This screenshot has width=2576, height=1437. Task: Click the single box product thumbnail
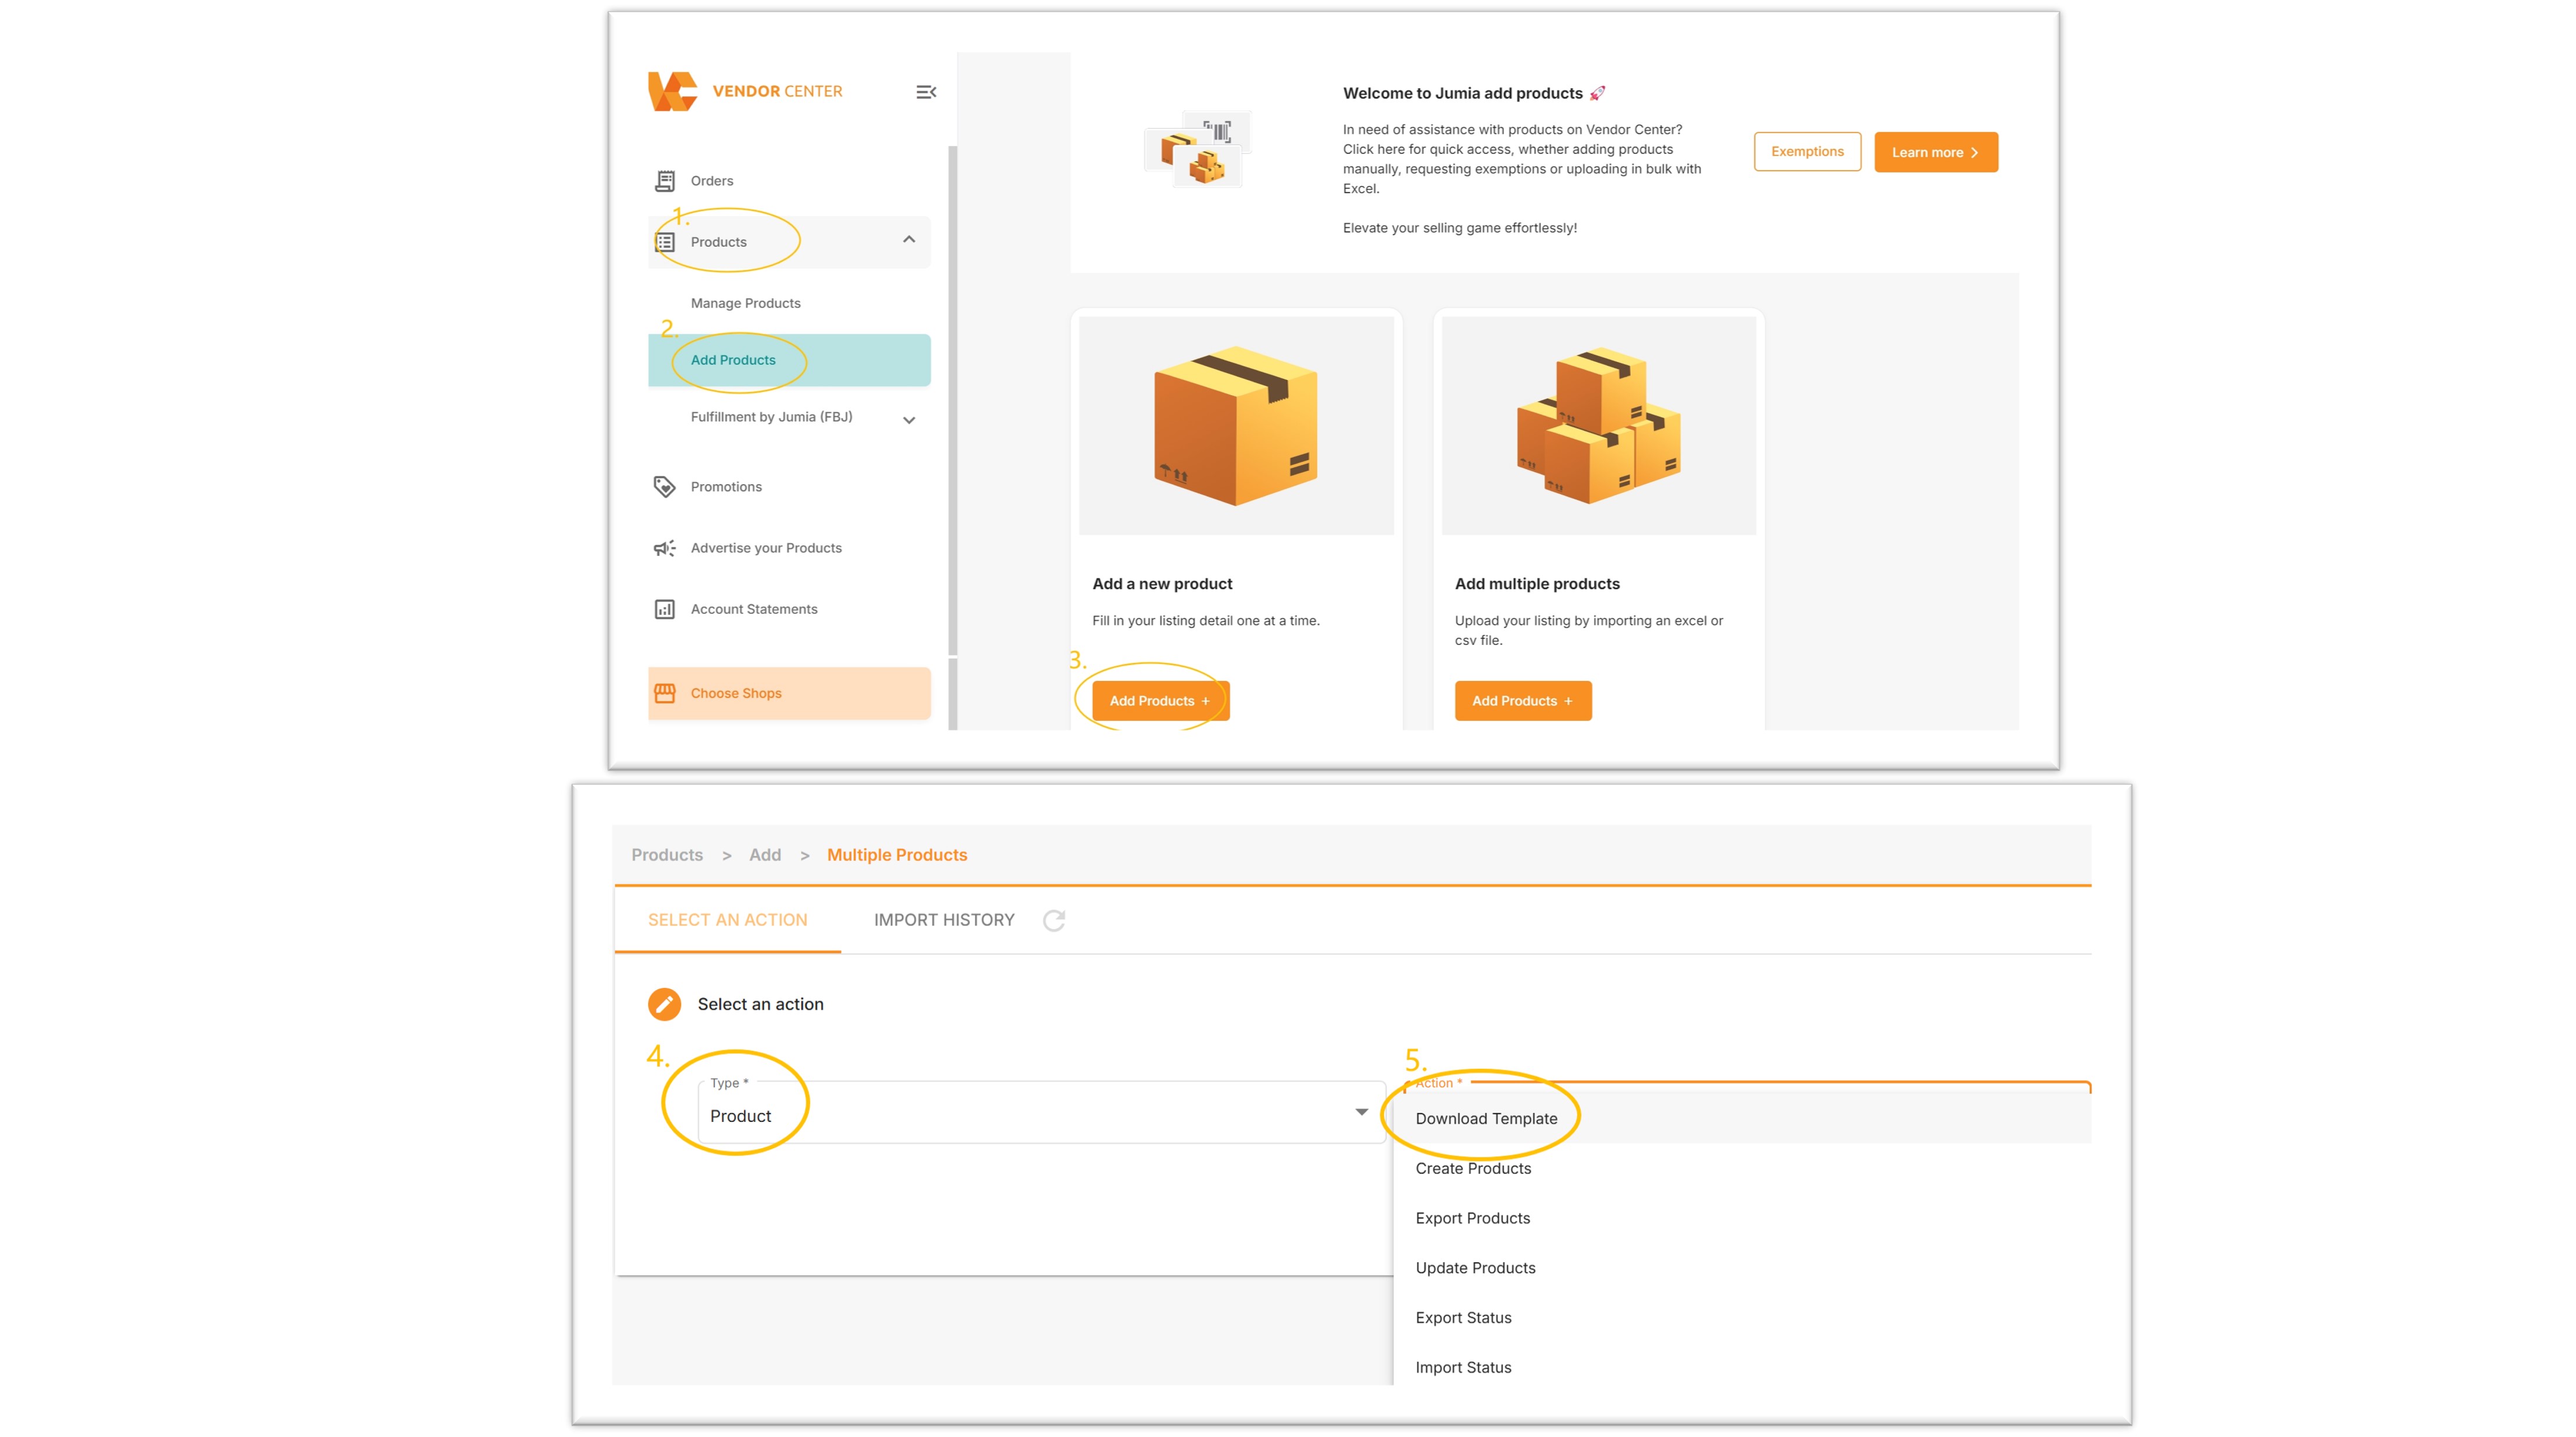pyautogui.click(x=1236, y=426)
